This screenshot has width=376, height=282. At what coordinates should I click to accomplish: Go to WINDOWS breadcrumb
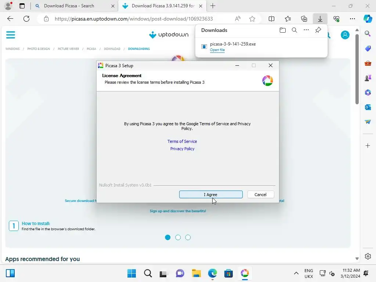[12, 49]
